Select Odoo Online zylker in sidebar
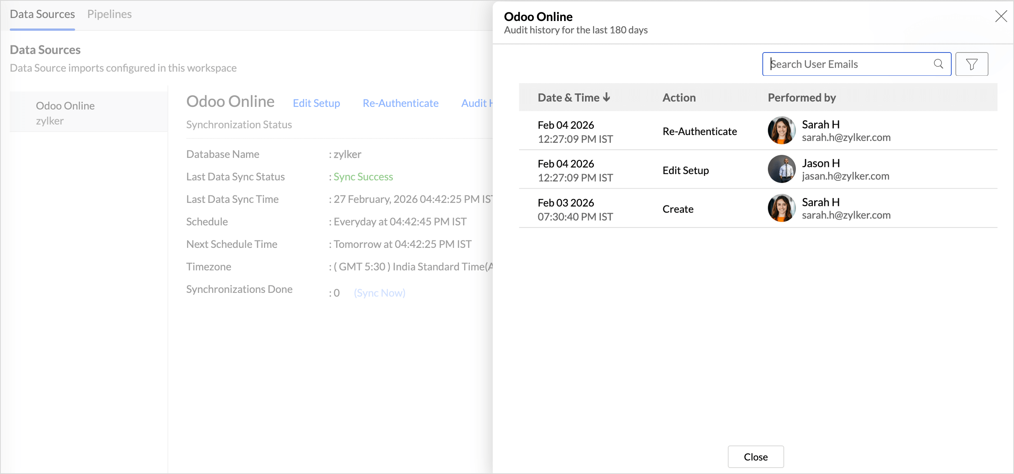1014x474 pixels. coord(65,113)
